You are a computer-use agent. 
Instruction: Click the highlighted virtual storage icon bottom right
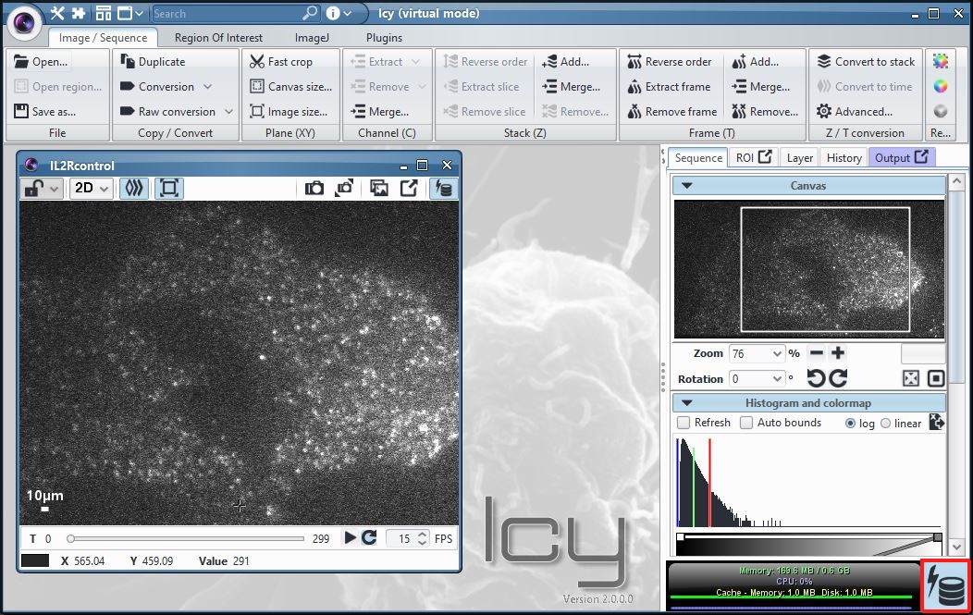(944, 585)
